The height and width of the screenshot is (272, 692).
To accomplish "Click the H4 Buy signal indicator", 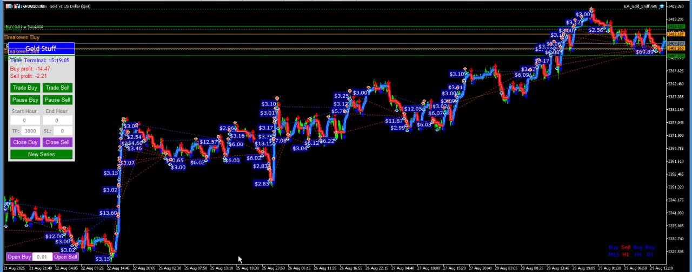I will point(638,251).
